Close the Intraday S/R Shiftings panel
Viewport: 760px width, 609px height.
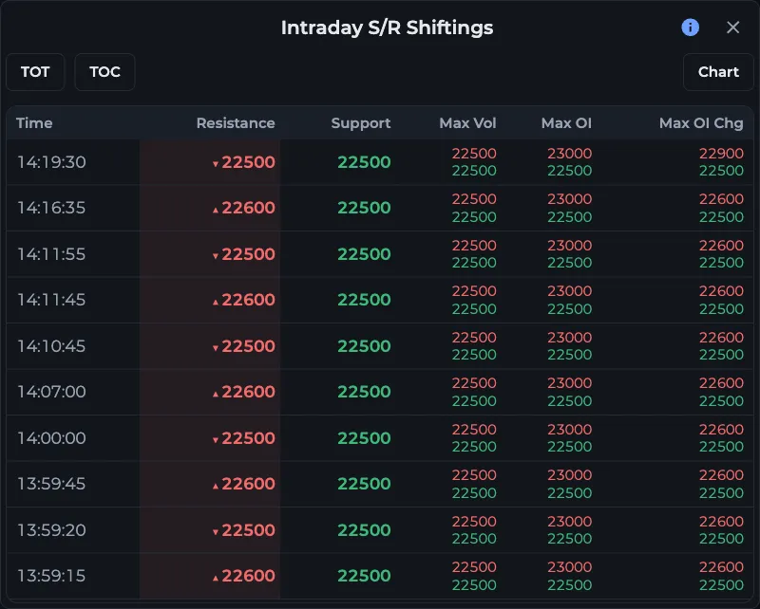(732, 28)
